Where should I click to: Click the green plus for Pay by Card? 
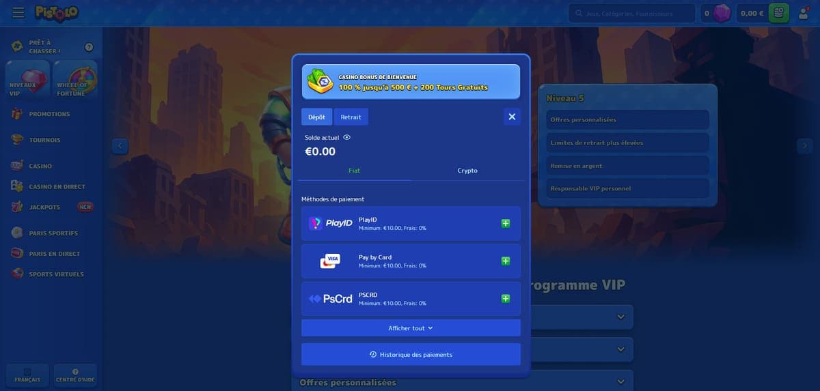(506, 261)
